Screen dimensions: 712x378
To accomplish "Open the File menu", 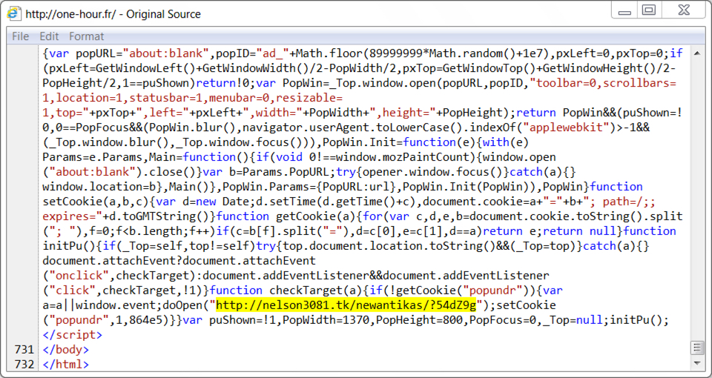I will pyautogui.click(x=21, y=36).
